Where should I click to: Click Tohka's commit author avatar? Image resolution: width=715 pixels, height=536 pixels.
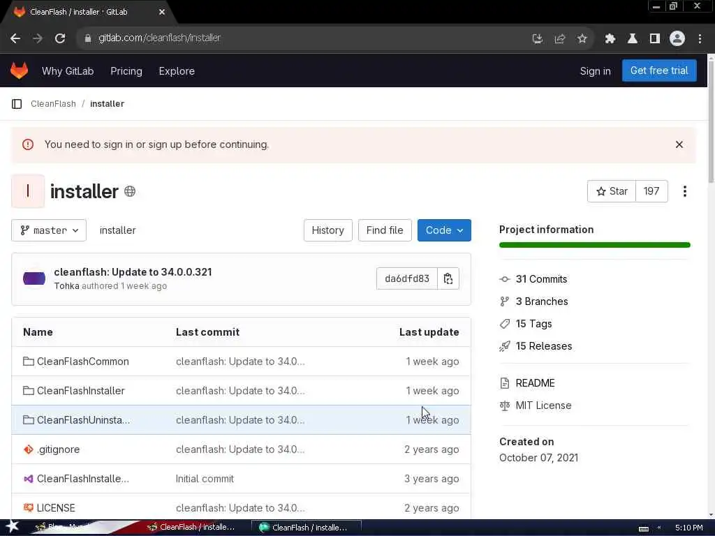click(34, 278)
